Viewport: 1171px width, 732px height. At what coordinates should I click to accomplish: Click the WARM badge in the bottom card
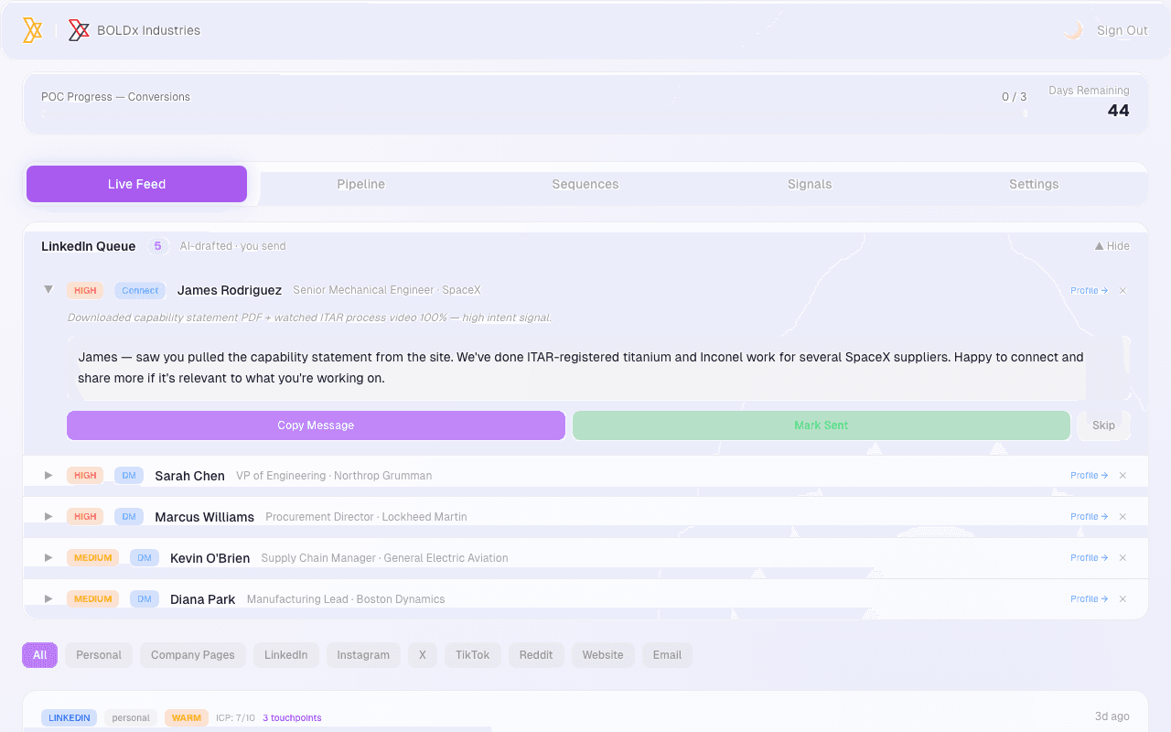tap(186, 717)
